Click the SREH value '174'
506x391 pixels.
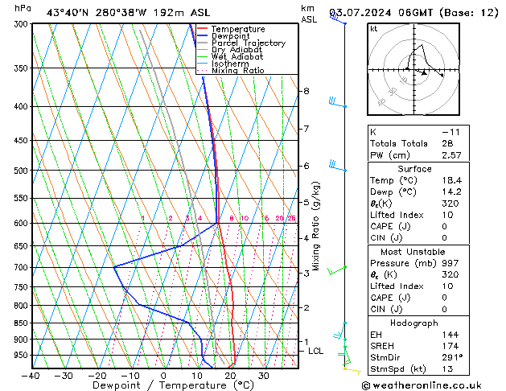(x=450, y=346)
